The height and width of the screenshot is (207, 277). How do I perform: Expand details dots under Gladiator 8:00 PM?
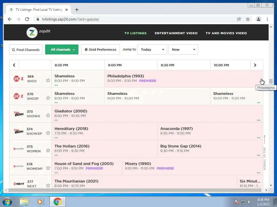click(56, 120)
